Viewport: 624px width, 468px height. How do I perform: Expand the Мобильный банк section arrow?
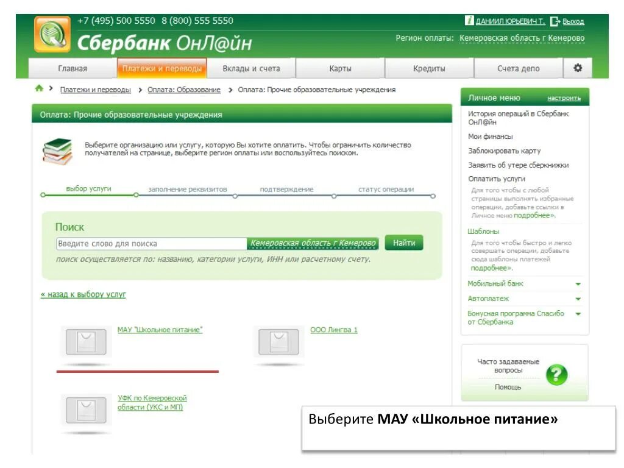(578, 284)
